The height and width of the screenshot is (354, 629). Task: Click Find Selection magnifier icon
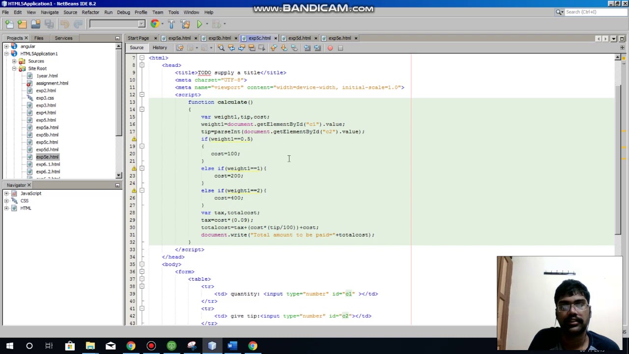click(x=221, y=48)
